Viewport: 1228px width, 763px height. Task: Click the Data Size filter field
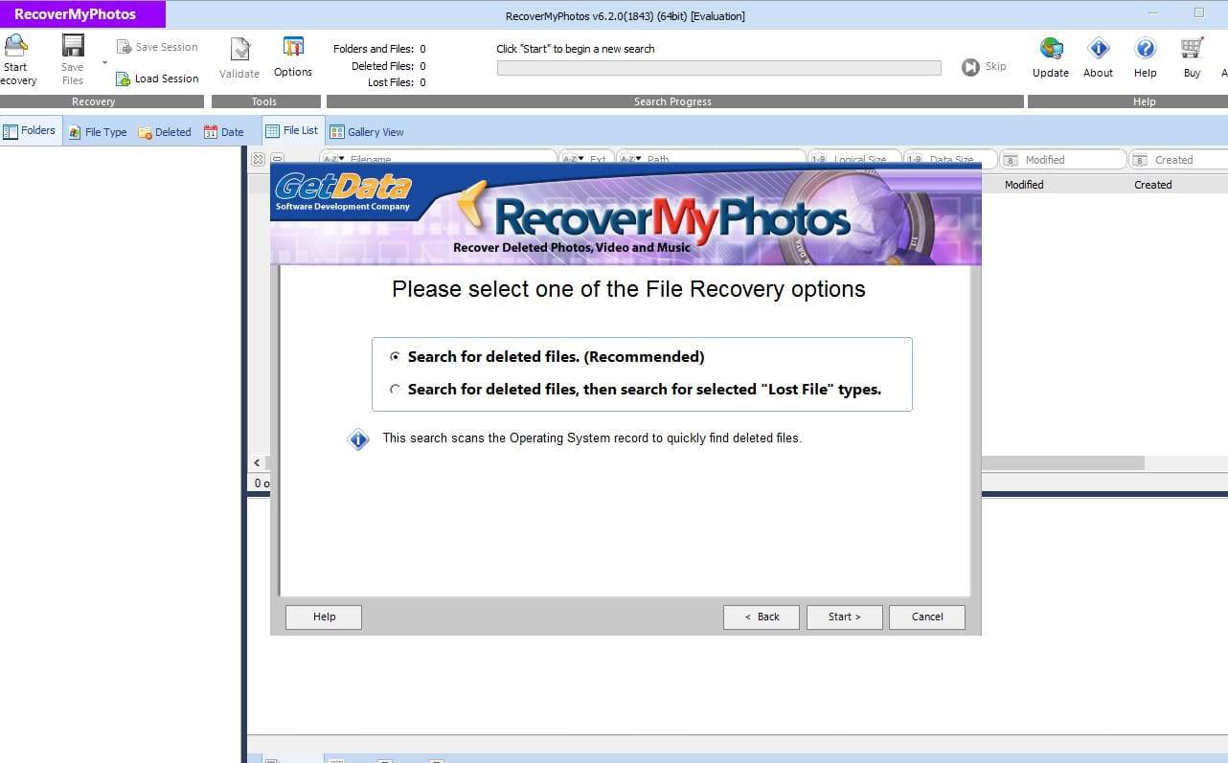(x=949, y=159)
